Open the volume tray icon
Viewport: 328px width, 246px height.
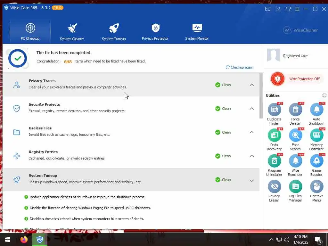(287, 240)
